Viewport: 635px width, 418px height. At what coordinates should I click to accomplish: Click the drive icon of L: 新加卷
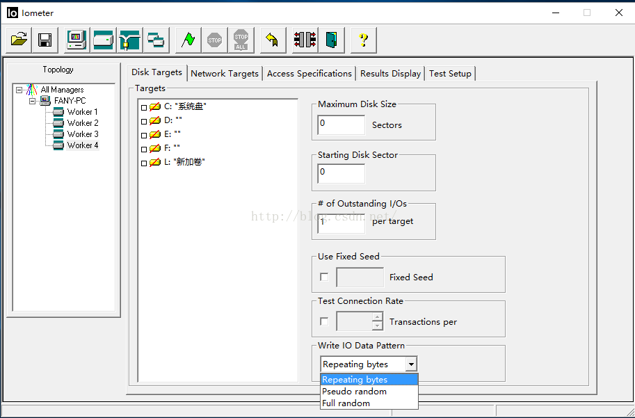pyautogui.click(x=155, y=163)
